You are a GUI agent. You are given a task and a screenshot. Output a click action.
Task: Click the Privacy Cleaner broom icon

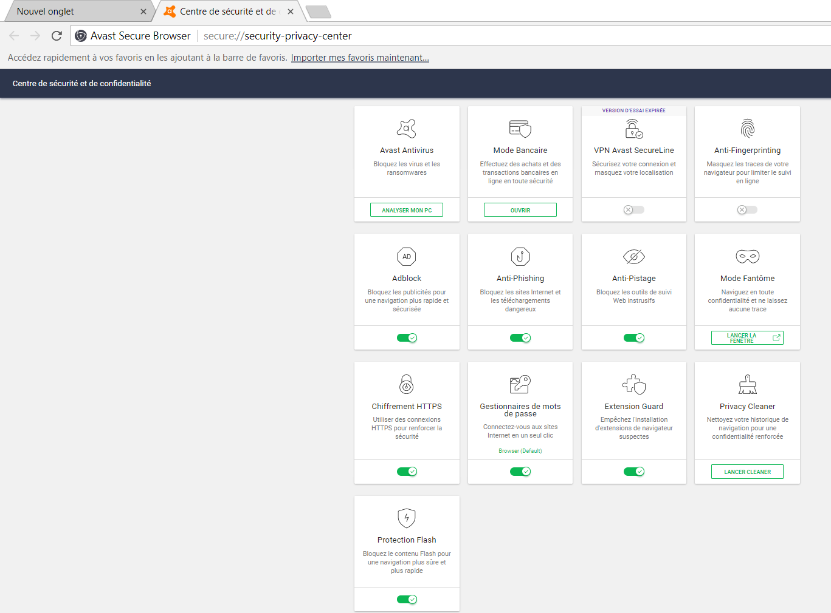(747, 385)
